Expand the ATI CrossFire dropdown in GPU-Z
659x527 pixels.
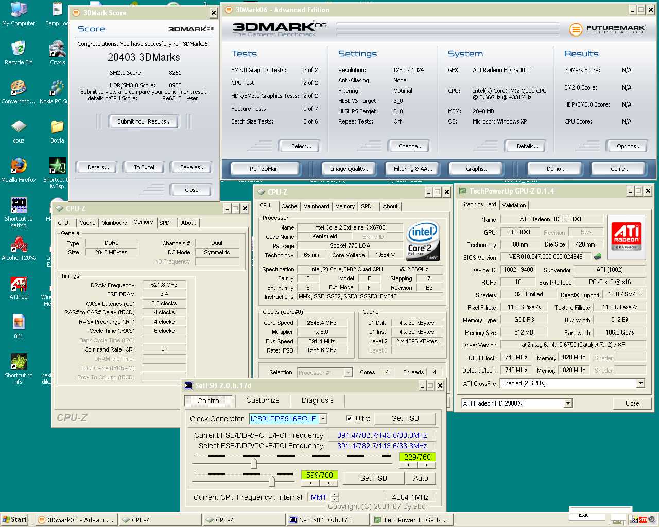pyautogui.click(x=641, y=383)
